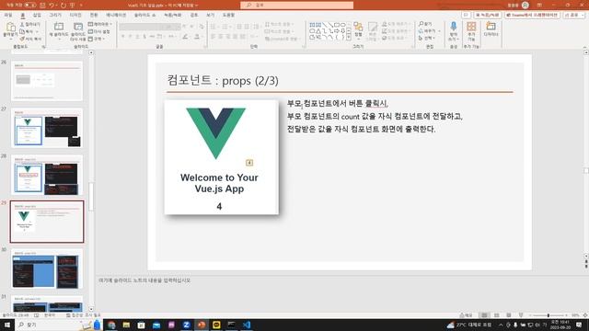589x331 pixels.
Task: Select the rectangle shape in the shapes gallery
Action: 337,25
